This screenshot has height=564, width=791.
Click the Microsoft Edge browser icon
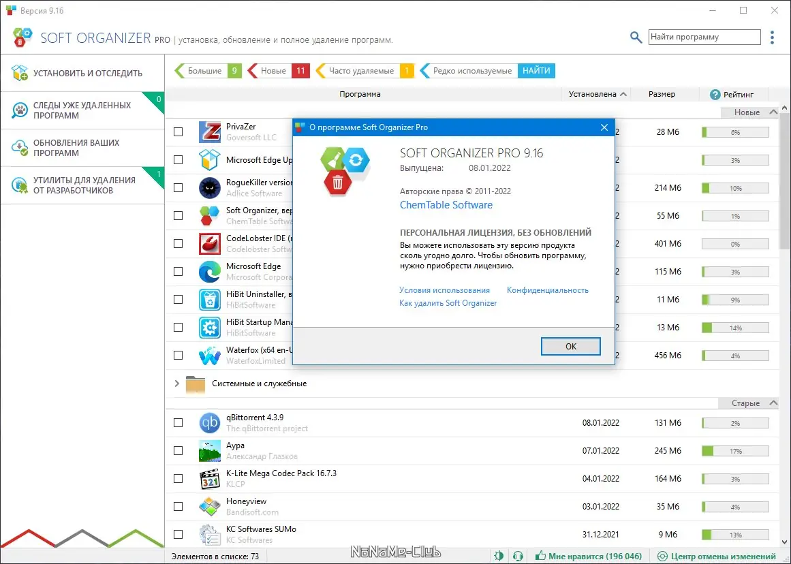(x=209, y=271)
